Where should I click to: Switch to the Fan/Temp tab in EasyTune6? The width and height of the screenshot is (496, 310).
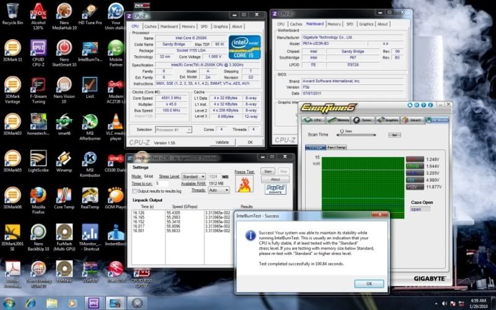[337, 147]
